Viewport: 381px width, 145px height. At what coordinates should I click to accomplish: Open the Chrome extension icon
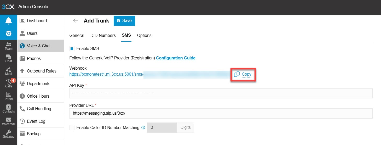click(9, 34)
